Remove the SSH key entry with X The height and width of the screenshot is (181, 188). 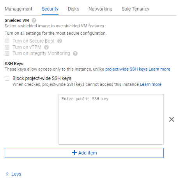[172, 119]
